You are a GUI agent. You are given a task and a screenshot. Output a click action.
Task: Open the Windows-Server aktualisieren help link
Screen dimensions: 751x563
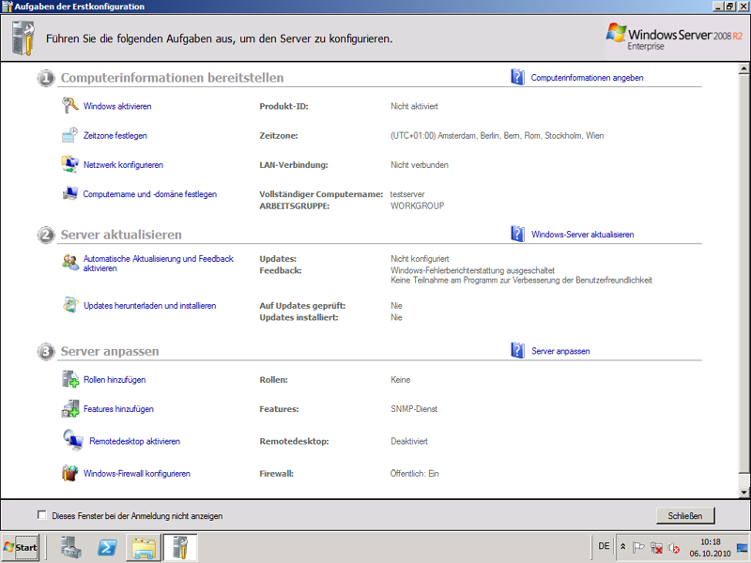pos(583,235)
